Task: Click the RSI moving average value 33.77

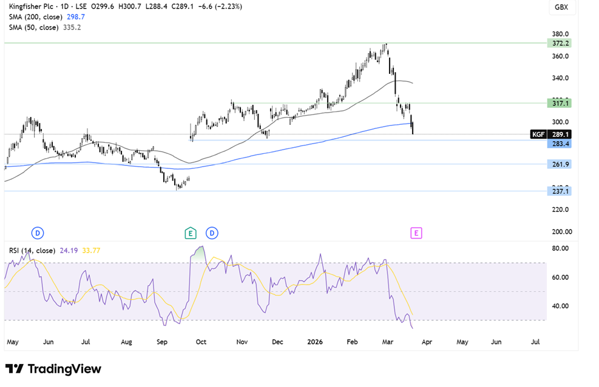Action: [91, 251]
